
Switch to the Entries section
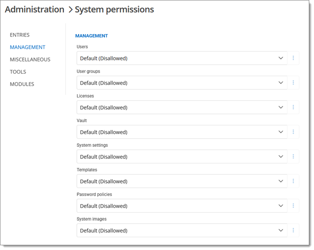(x=19, y=35)
